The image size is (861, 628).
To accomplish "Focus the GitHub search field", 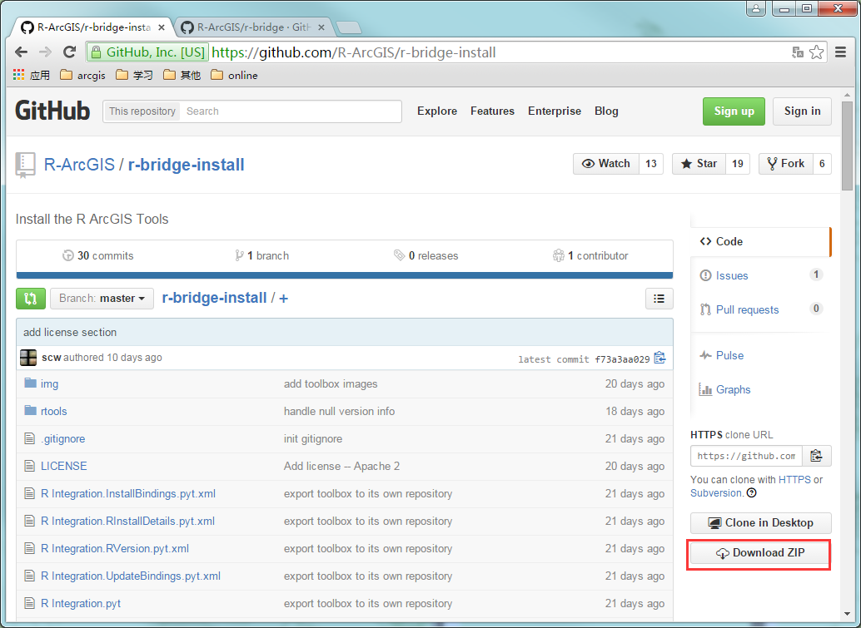I will click(291, 111).
